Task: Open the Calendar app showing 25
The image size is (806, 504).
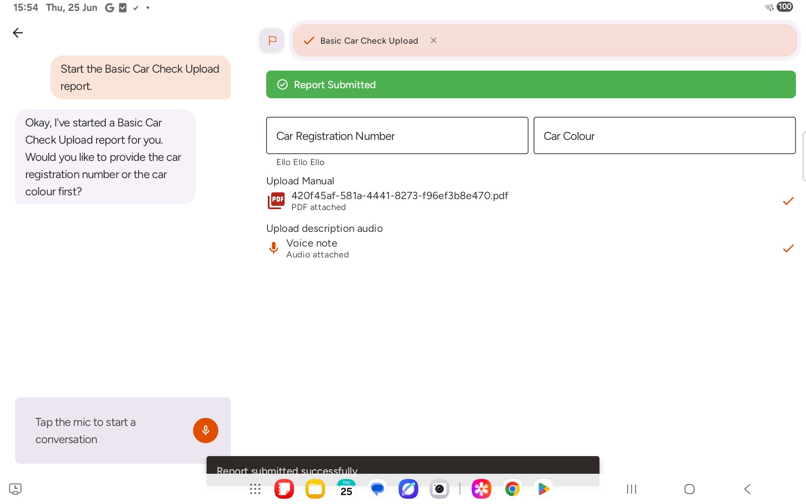Action: 346,489
